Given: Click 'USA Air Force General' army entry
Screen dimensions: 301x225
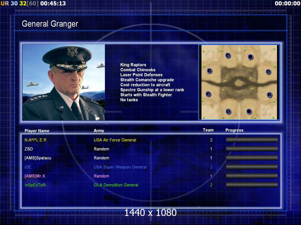Looking at the screenshot, I should 115,140.
